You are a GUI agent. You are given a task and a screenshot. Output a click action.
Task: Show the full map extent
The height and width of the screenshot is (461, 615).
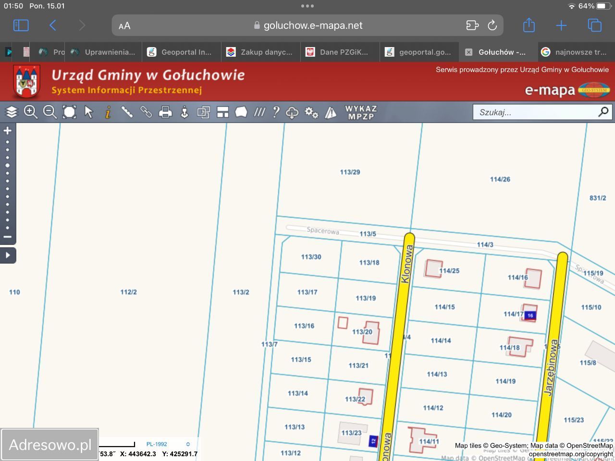70,112
